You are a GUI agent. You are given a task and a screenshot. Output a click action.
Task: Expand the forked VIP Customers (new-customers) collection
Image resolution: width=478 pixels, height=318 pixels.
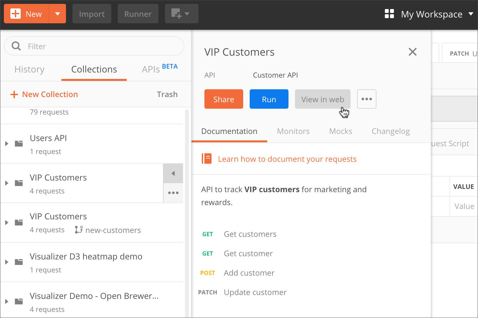6,222
